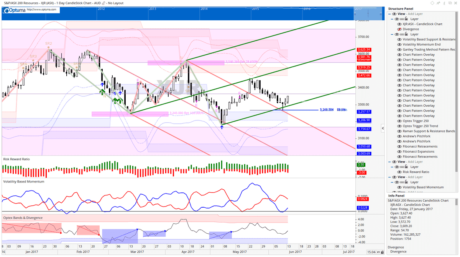460x257 pixels.
Task: Click the 15.04 scale value field
Action: 371,252
